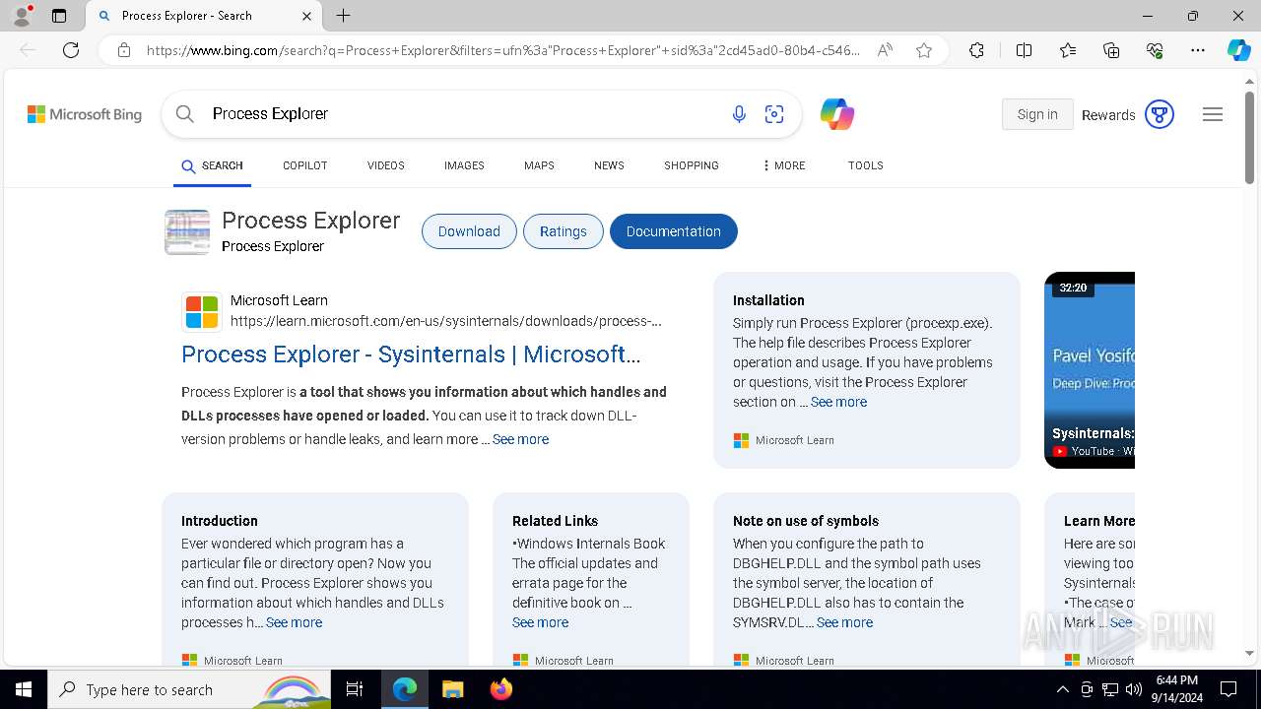
Task: Expand See more in Note on symbols card
Action: (844, 622)
